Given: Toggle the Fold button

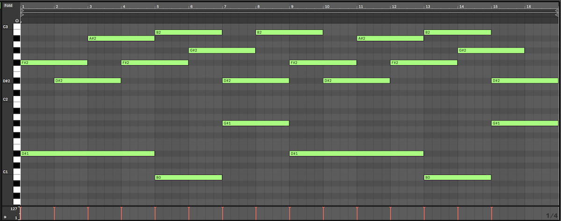Looking at the screenshot, I should pyautogui.click(x=8, y=5).
